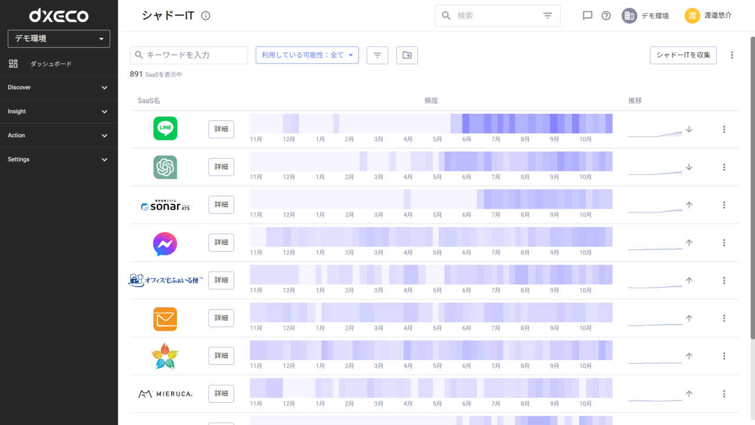The height and width of the screenshot is (425, 755).
Task: Click the Messenger frequency heatmap bar
Action: tap(431, 237)
